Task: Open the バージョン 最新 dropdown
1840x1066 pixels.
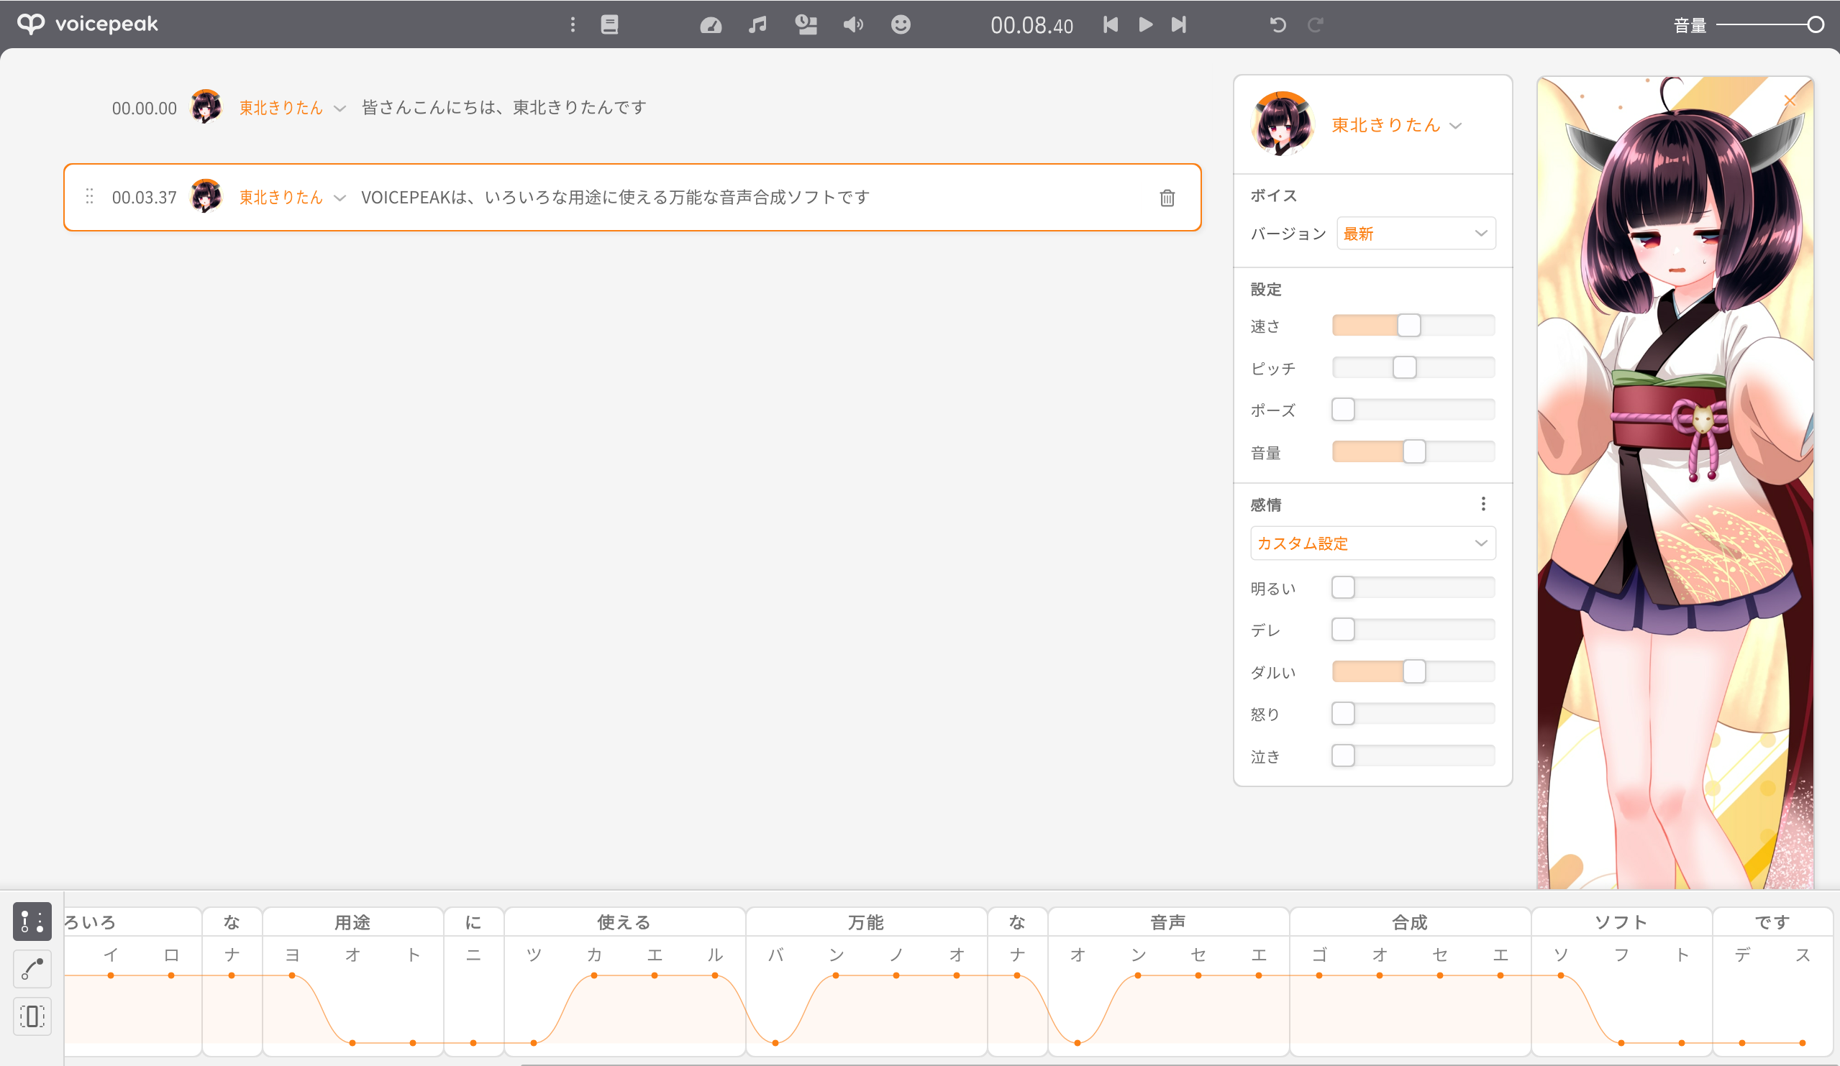Action: tap(1415, 234)
